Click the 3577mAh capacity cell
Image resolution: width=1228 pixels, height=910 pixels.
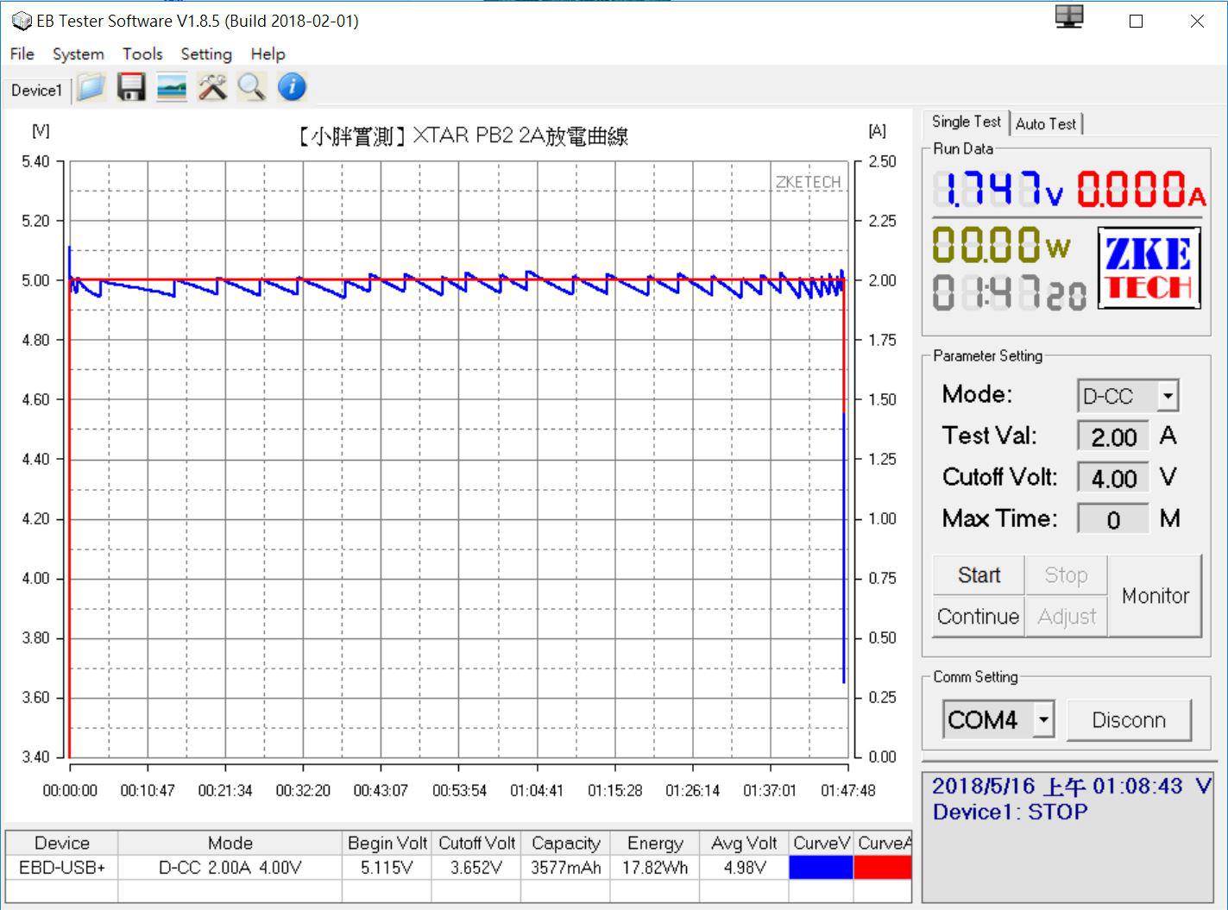(x=566, y=867)
